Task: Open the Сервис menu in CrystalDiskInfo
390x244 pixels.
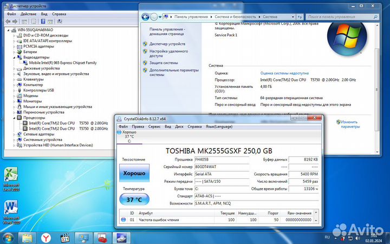Action: 154,126
